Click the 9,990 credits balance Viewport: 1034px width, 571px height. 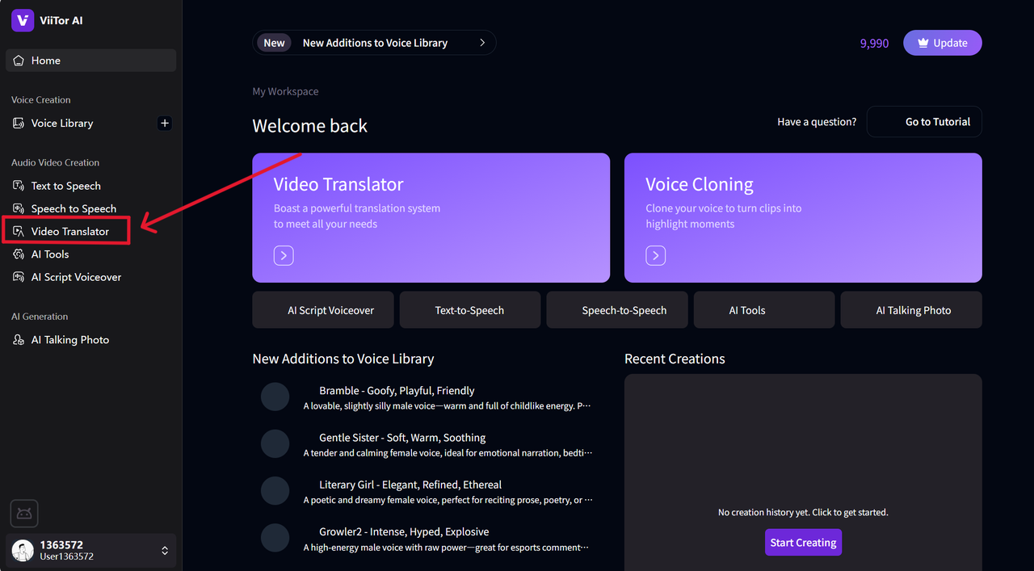pyautogui.click(x=874, y=44)
